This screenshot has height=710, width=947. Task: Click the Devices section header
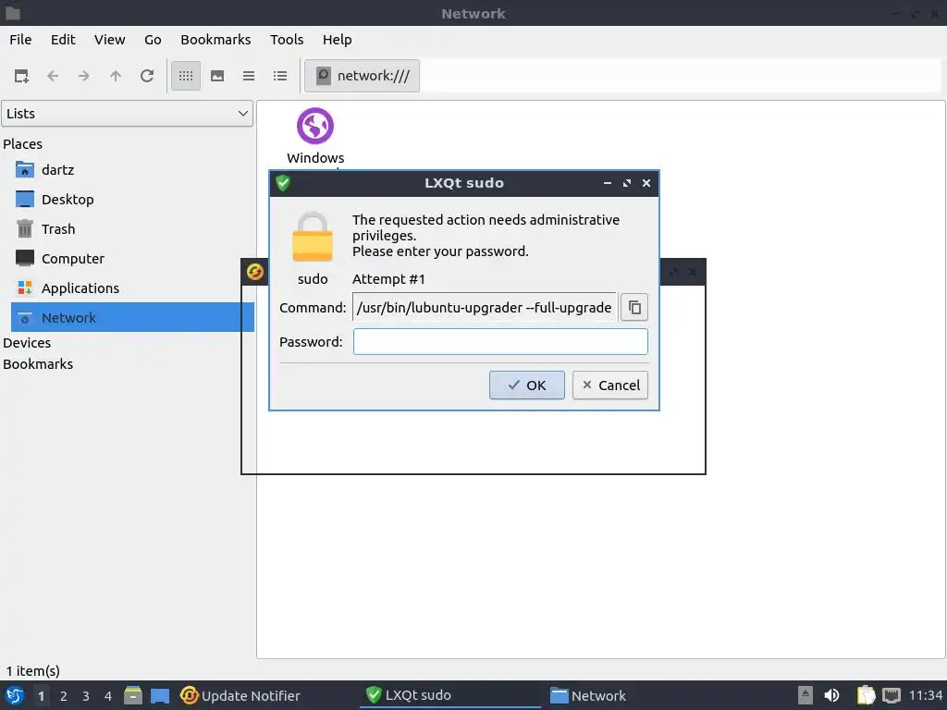27,343
